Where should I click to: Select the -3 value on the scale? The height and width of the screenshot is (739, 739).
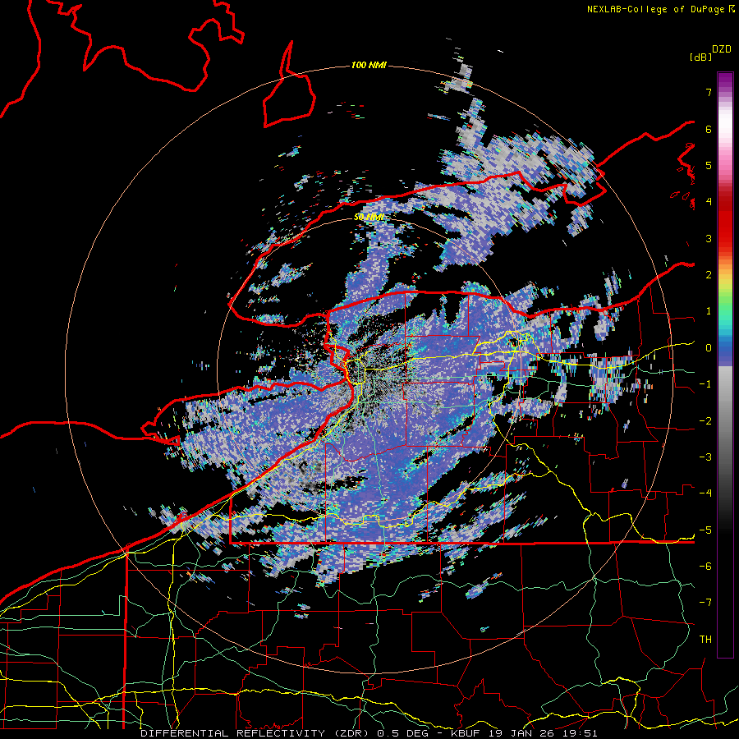tap(705, 457)
